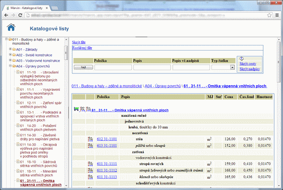
Task: Click the main content vertical scrollbar thumb
Action: (x=279, y=62)
